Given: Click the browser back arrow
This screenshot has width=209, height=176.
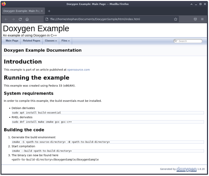Looking at the screenshot, I should pyautogui.click(x=6, y=19).
